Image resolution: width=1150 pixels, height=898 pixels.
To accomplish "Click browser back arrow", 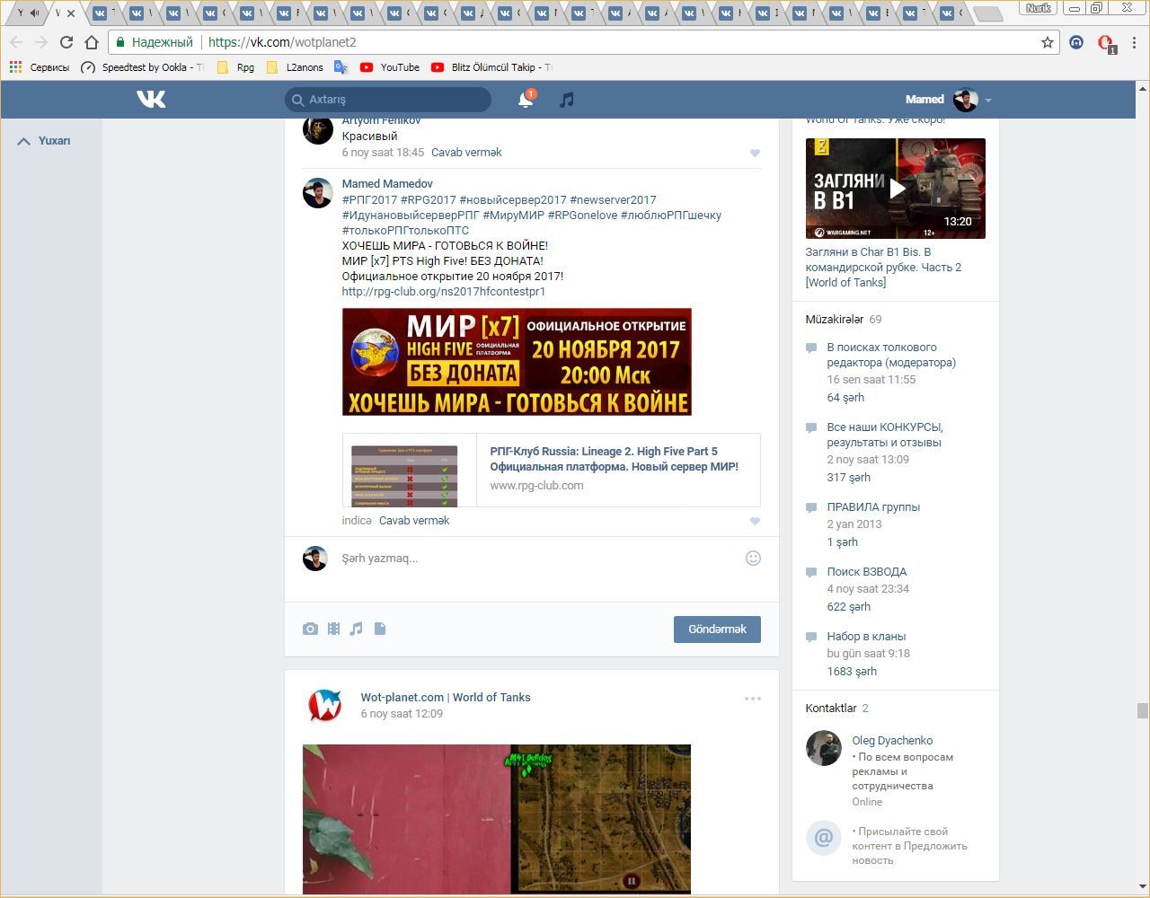I will 15,42.
